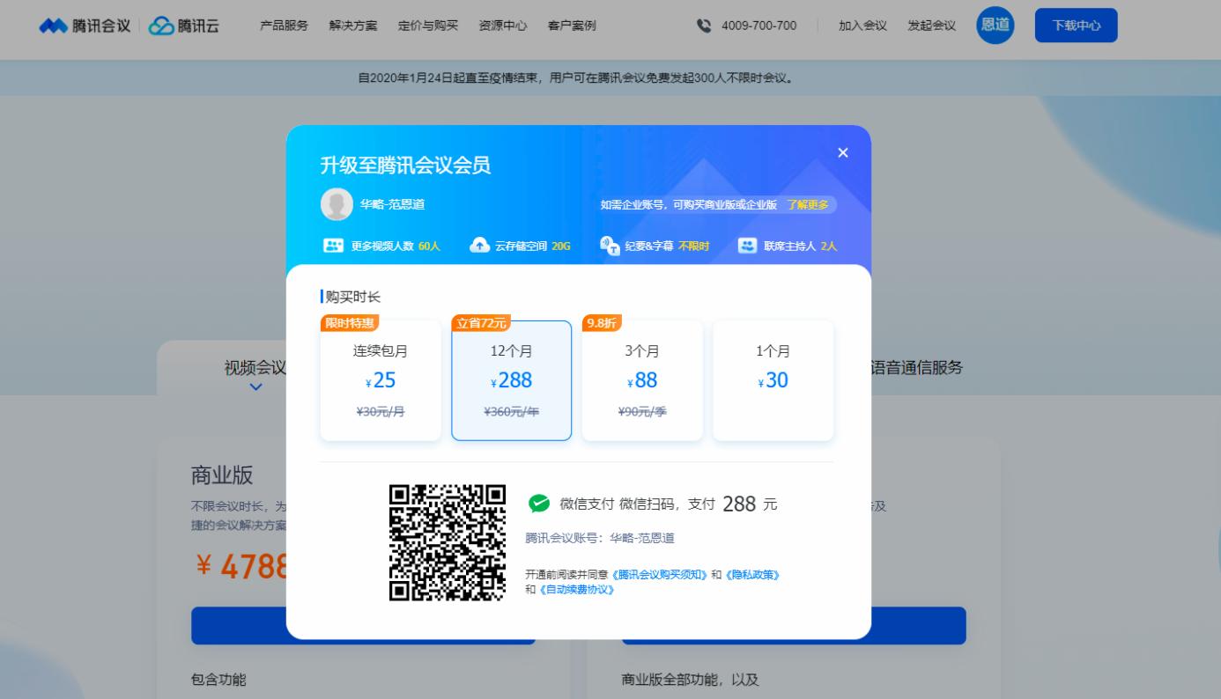Viewport: 1221px width, 699px height.
Task: Open the 产品服务 menu
Action: (x=284, y=26)
